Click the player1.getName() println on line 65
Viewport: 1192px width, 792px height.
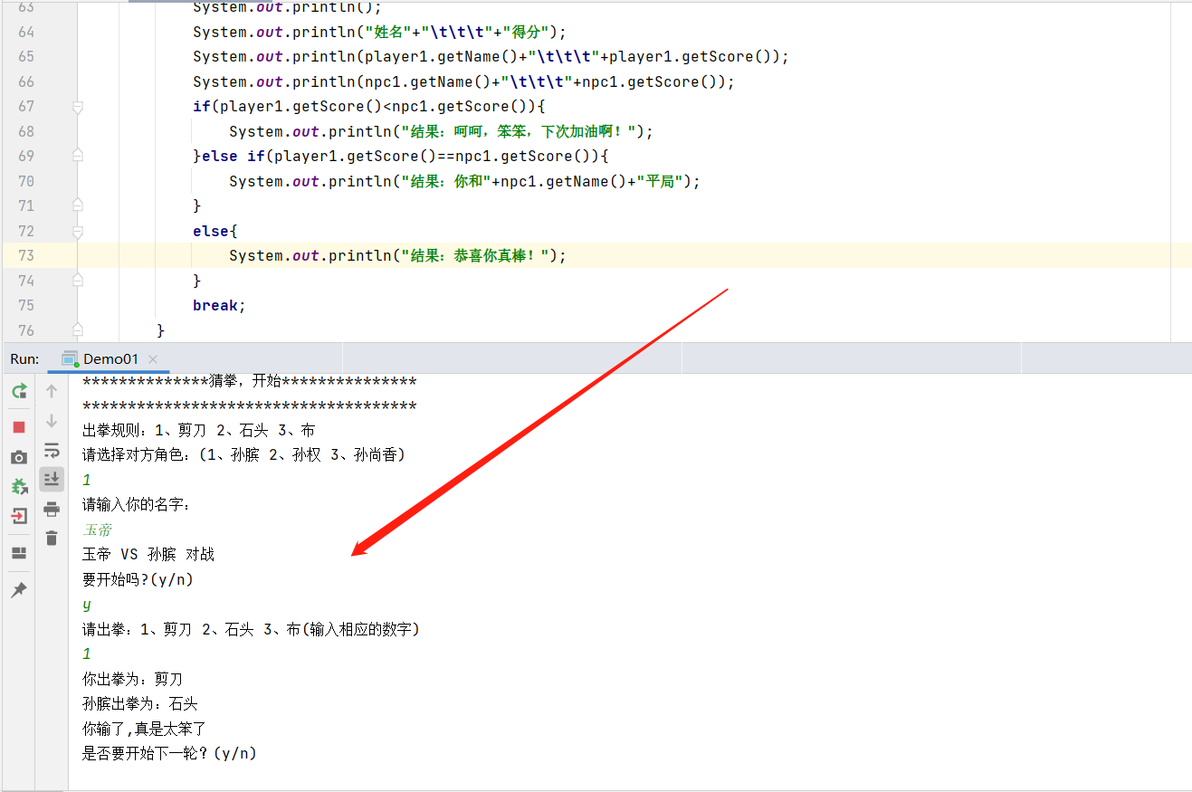tap(491, 56)
